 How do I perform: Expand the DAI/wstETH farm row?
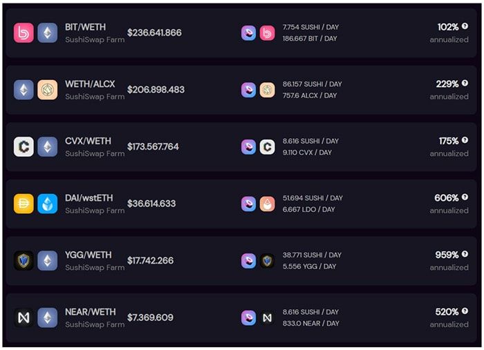coord(241,204)
